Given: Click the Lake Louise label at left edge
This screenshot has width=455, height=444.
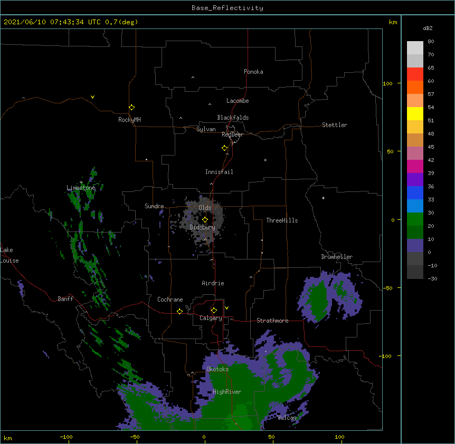Looking at the screenshot, I should tap(10, 255).
